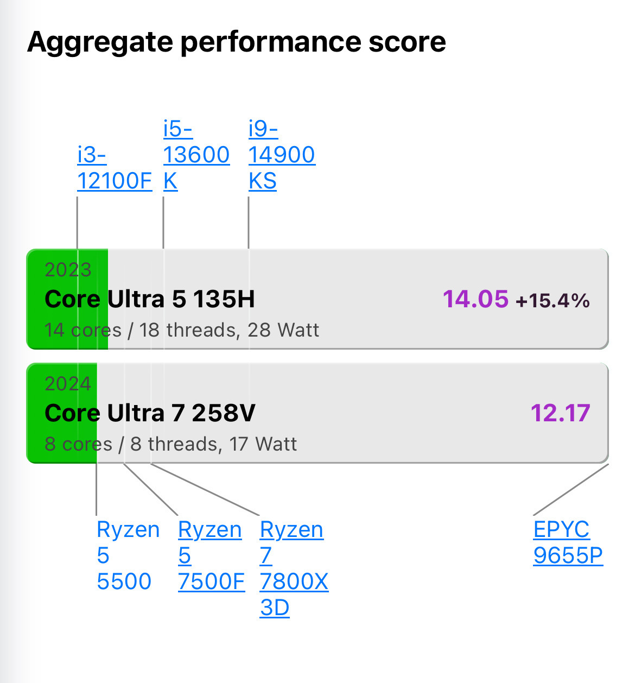The width and height of the screenshot is (635, 683).
Task: Select the 14.05 score value
Action: 475,299
